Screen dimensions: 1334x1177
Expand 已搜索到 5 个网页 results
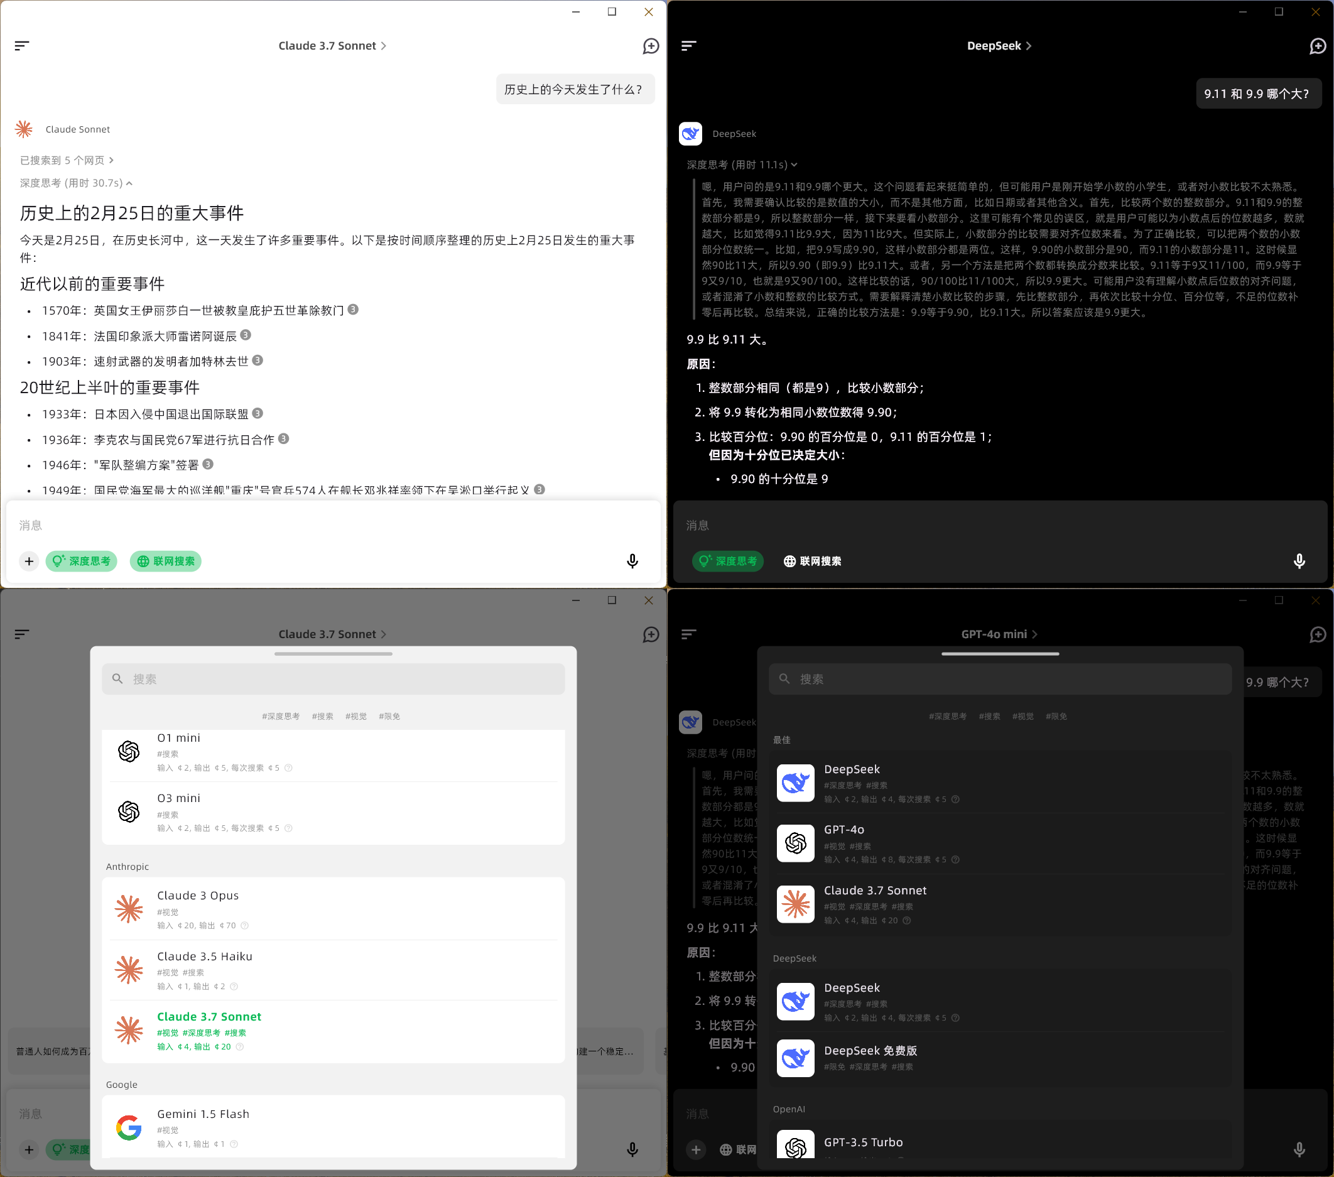click(x=67, y=160)
